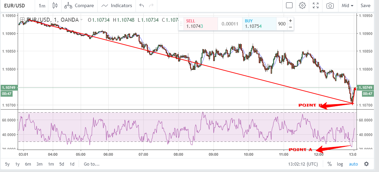Redo the last chart action

(151, 5)
